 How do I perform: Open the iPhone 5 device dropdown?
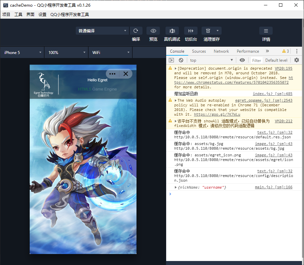(x=22, y=53)
